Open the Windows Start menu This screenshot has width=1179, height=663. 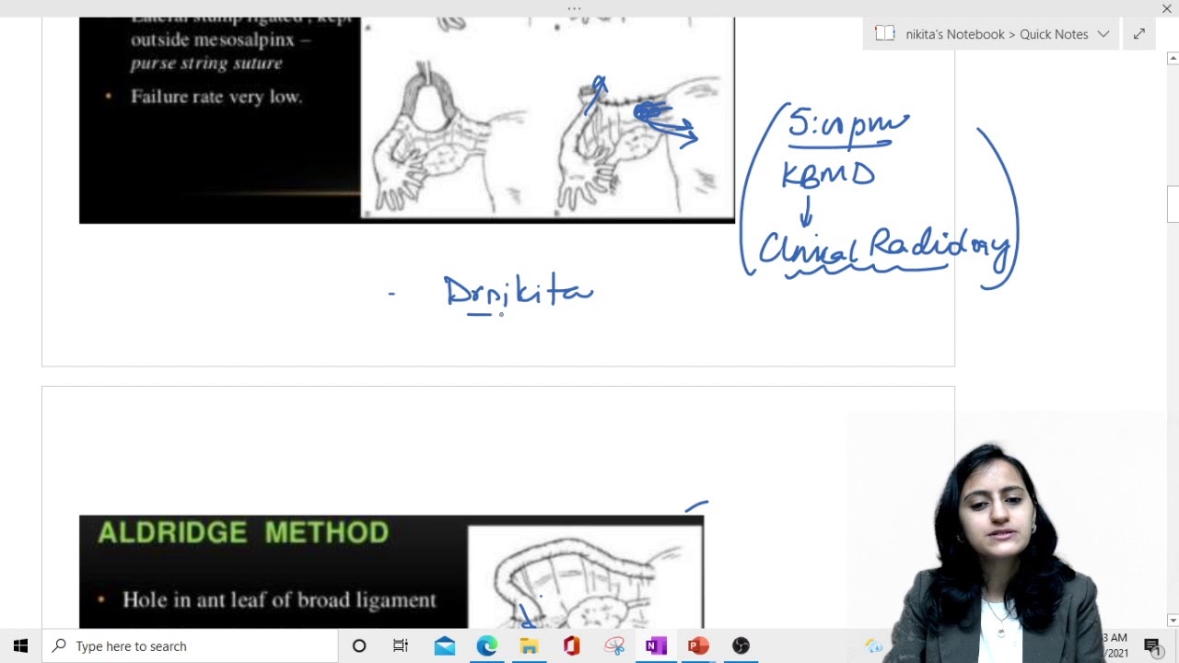(x=20, y=646)
